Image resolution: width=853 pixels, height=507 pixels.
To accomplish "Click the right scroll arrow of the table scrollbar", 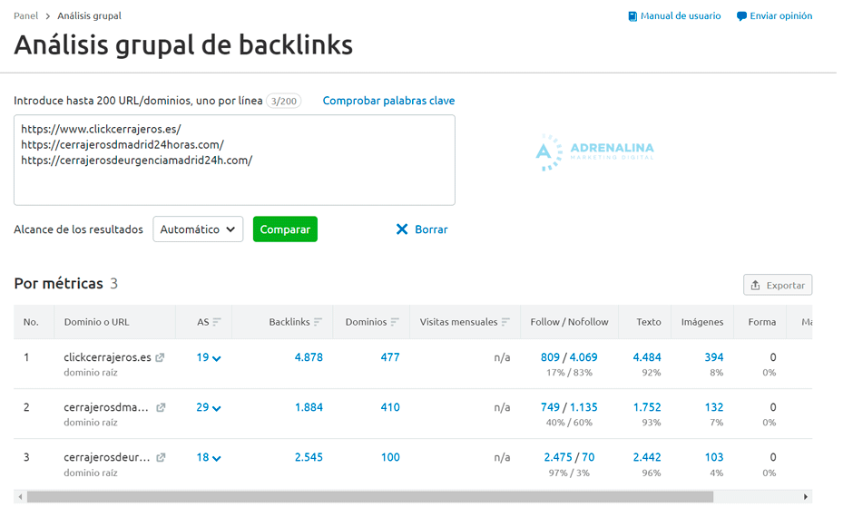I will pos(806,497).
